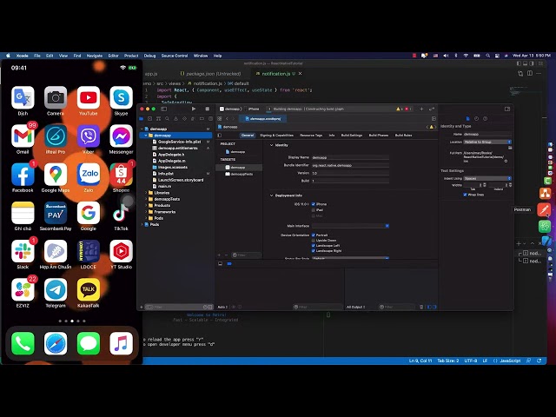Viewport: 556px width, 417px height.
Task: Stop the running build in Xcode
Action: pyautogui.click(x=208, y=109)
